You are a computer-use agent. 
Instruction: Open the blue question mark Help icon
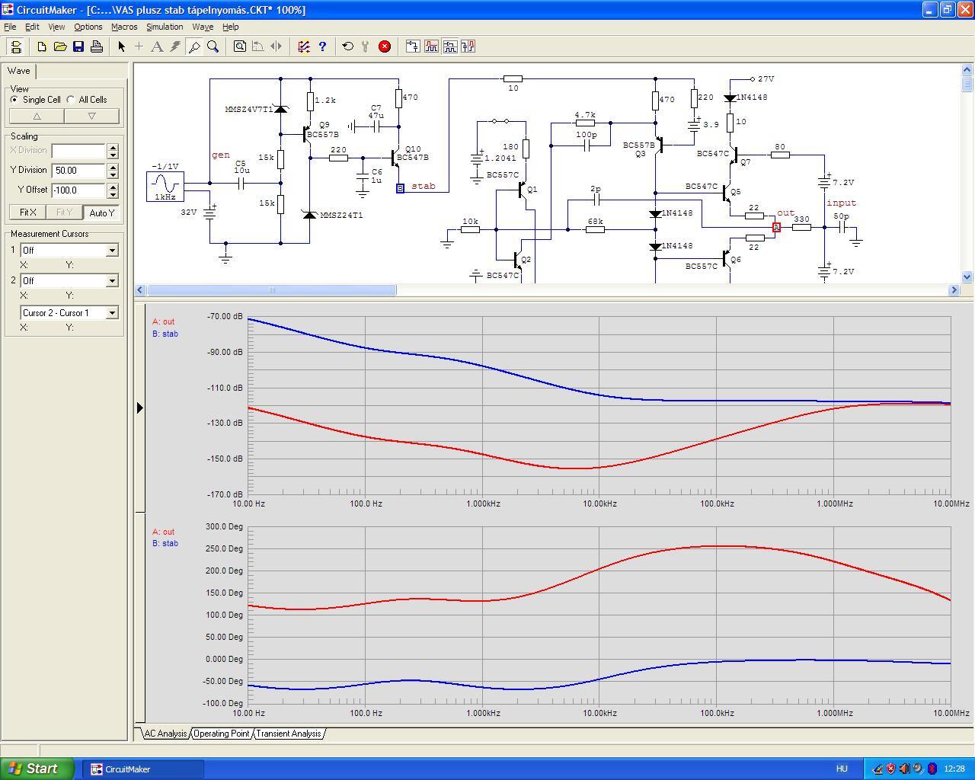point(322,46)
